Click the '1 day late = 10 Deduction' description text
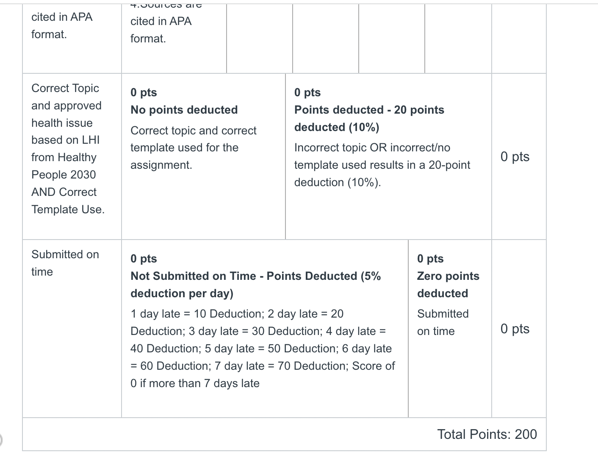Viewport: 598px width, 452px height. 263,349
